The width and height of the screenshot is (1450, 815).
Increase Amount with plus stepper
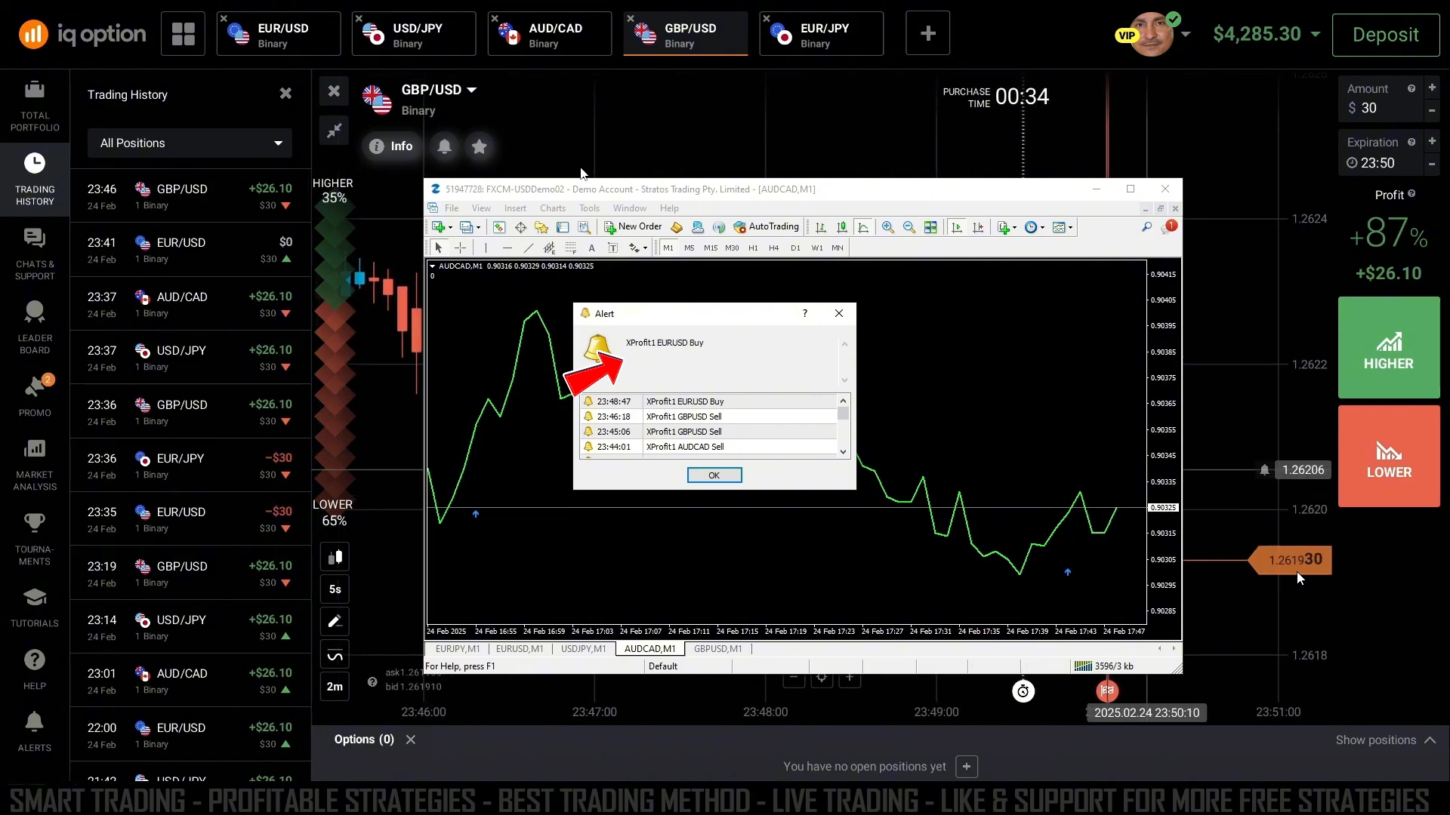click(1432, 88)
